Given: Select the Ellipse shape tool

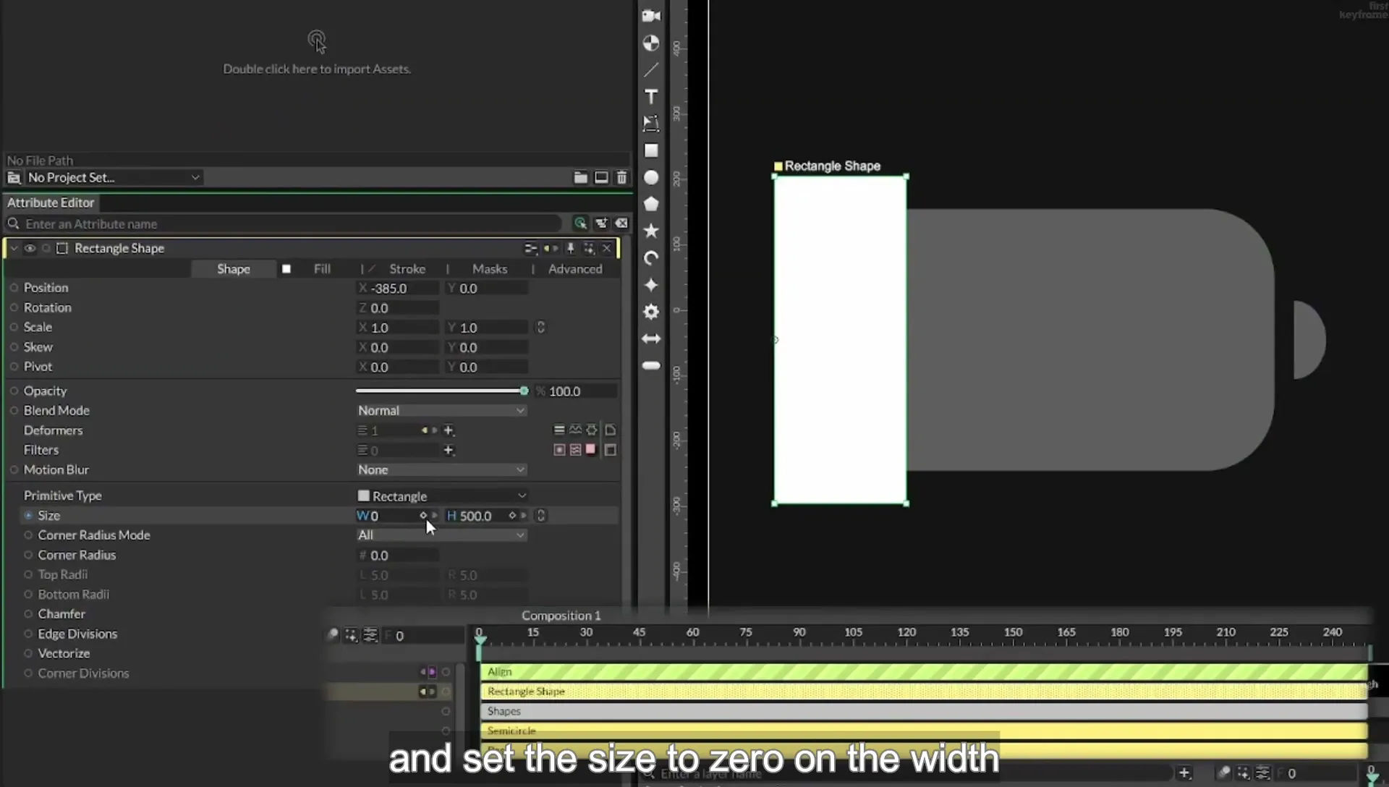Looking at the screenshot, I should (x=651, y=178).
